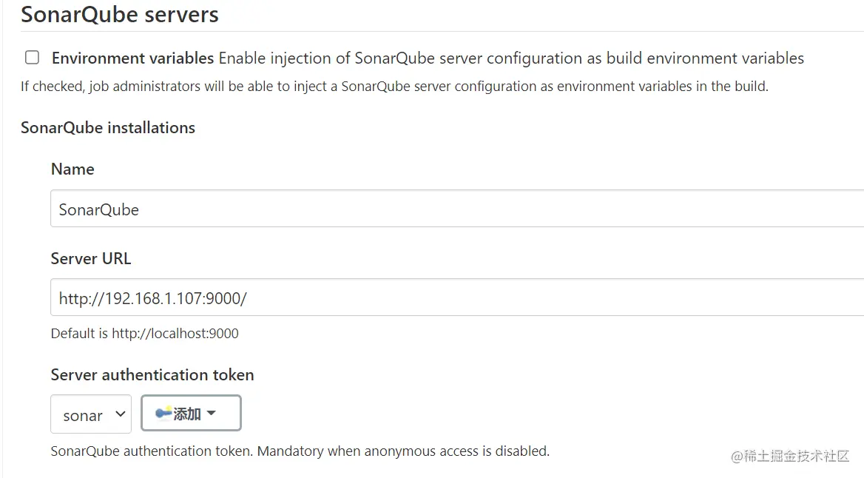Click the Server URL input field
The image size is (864, 478).
click(444, 298)
